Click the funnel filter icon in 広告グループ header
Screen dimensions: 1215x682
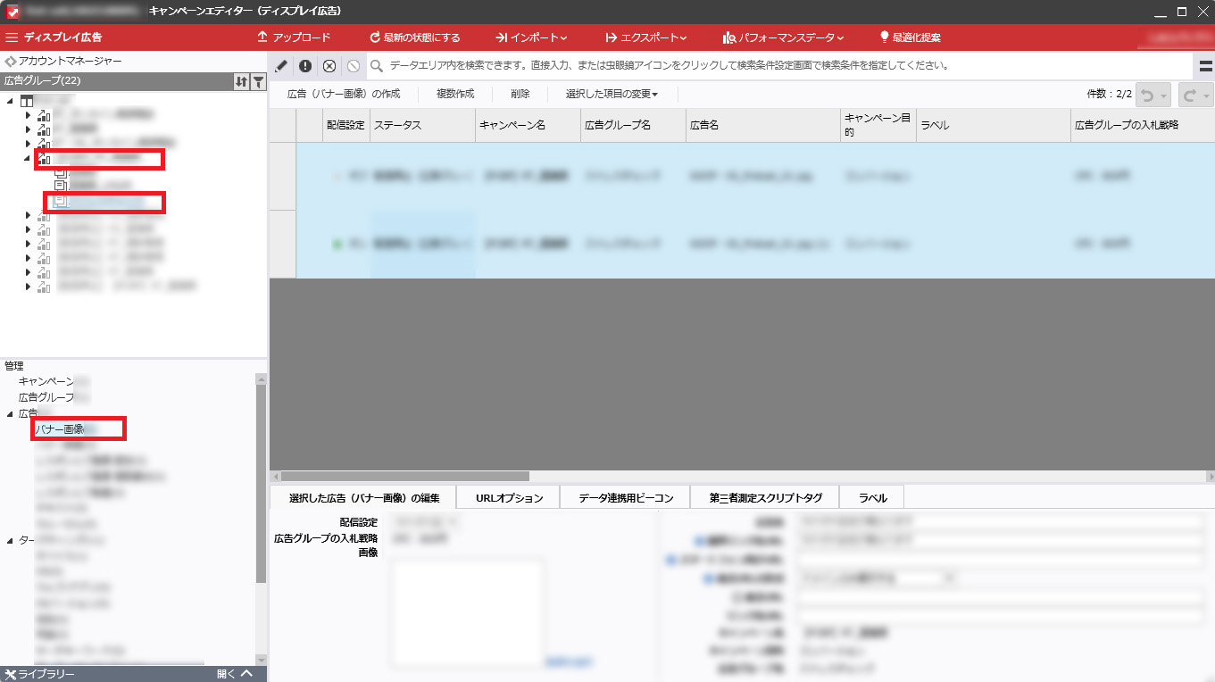[x=258, y=81]
